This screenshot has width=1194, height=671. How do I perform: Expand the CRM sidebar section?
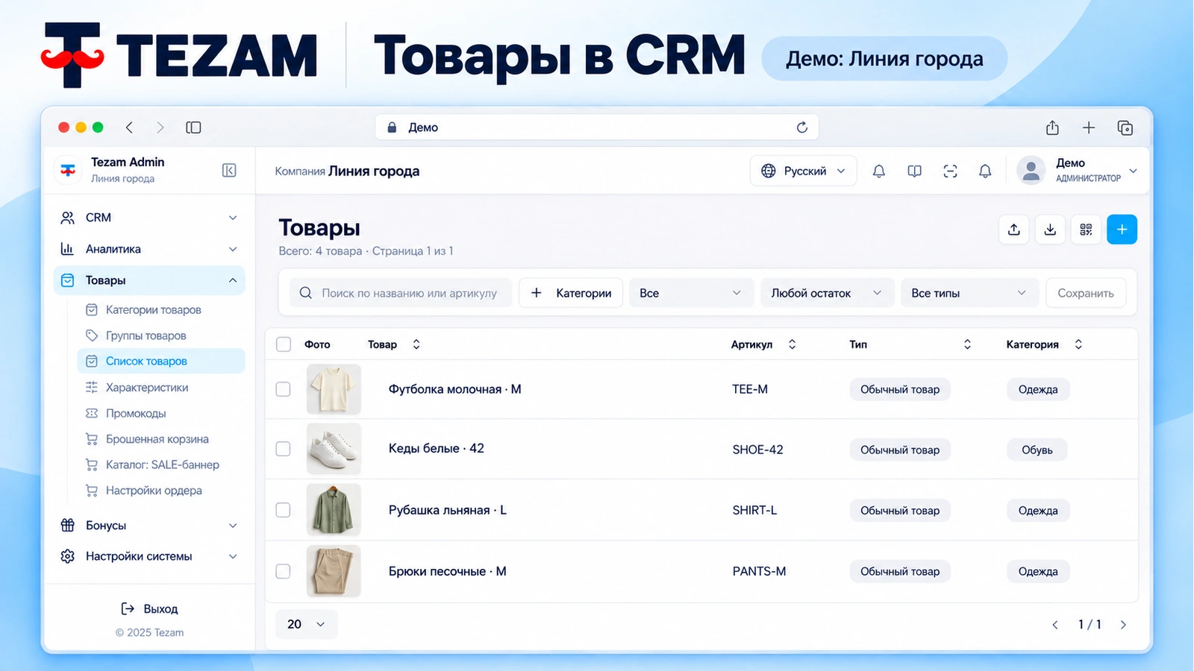coord(149,218)
